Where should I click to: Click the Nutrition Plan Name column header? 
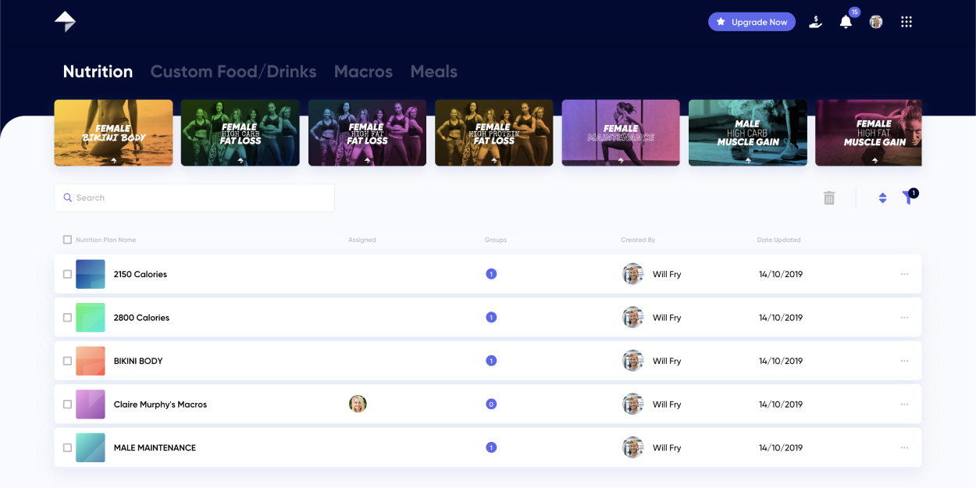tap(105, 240)
